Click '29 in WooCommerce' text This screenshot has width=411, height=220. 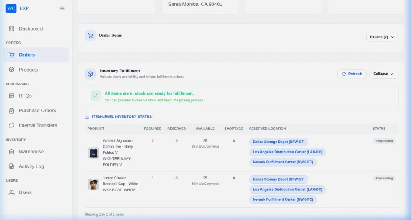pos(205,146)
